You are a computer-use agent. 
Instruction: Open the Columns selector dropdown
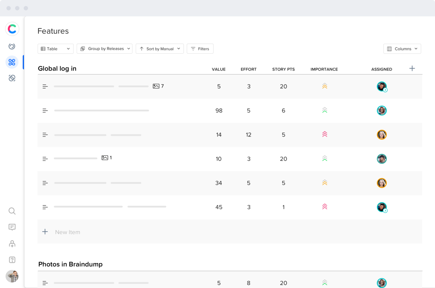point(402,49)
